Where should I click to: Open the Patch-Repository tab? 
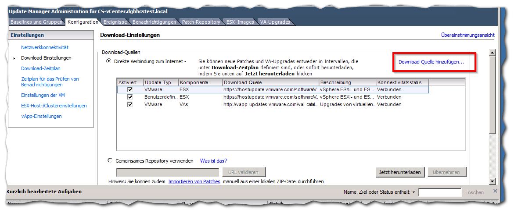[201, 22]
